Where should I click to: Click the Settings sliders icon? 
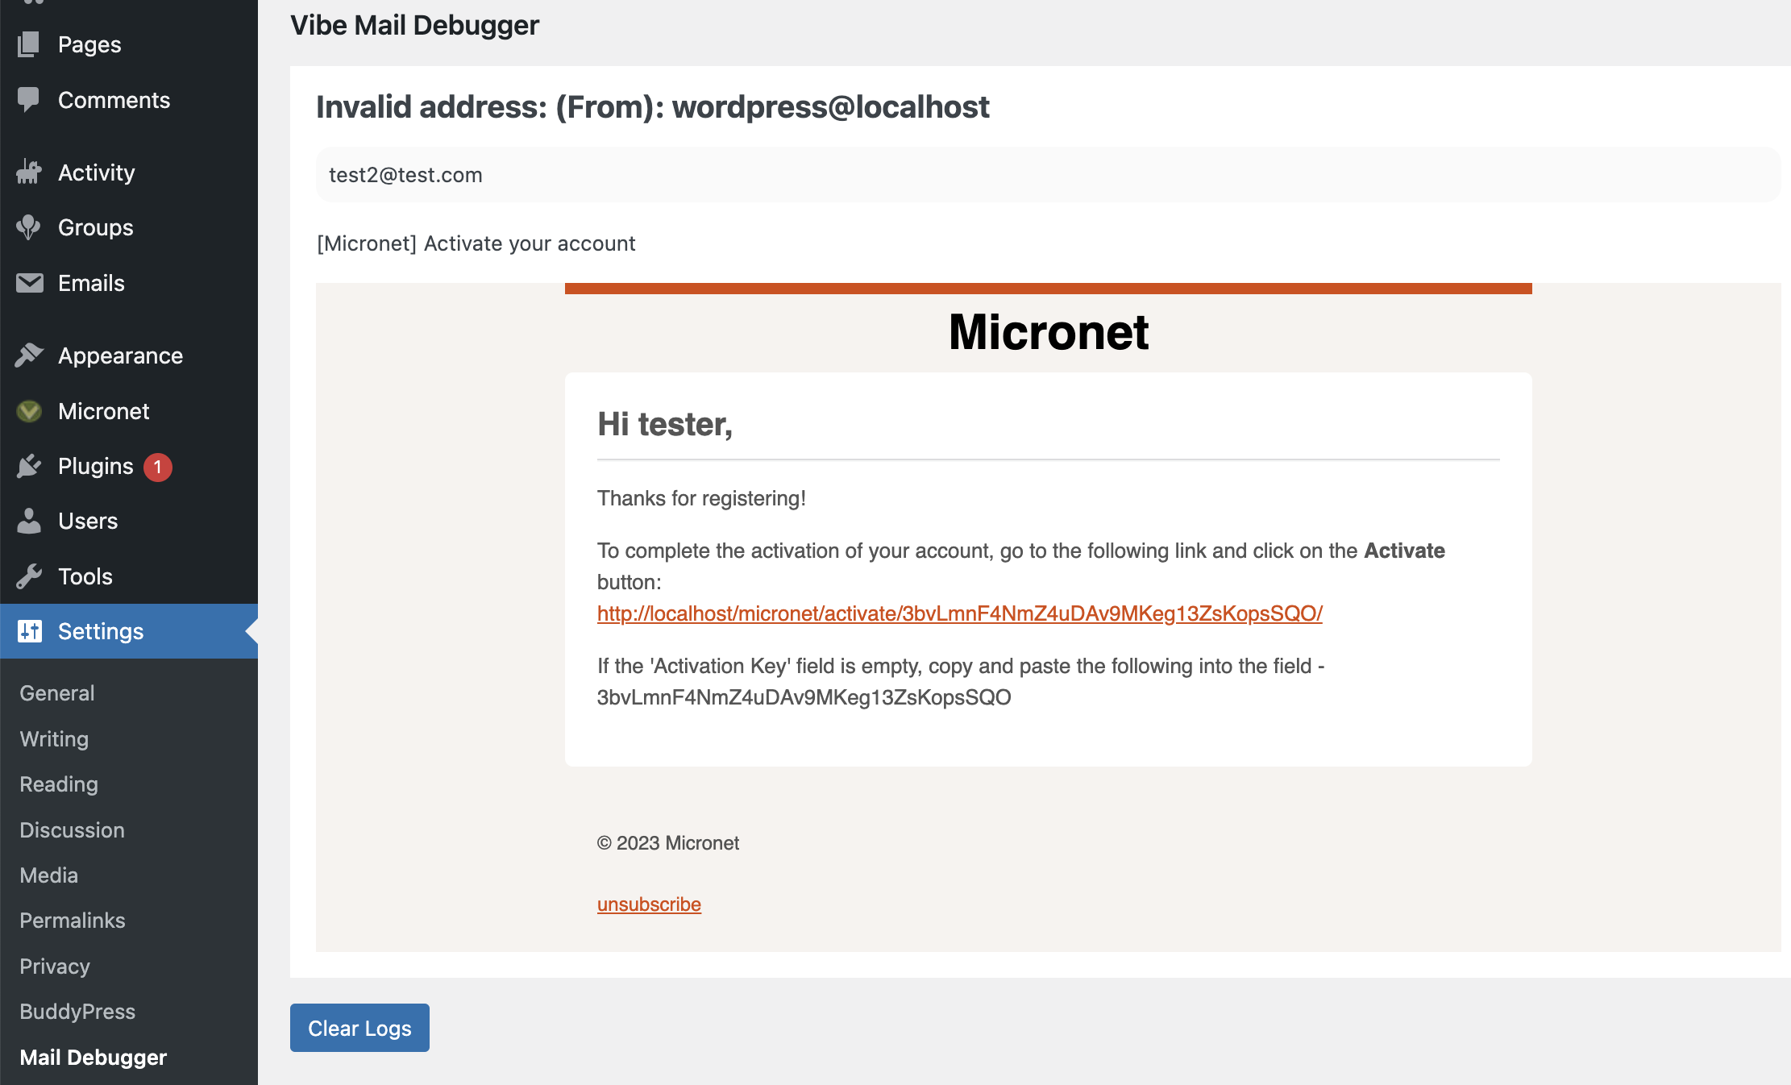(29, 631)
